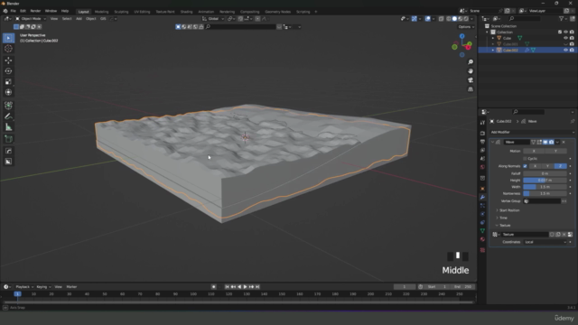Select the Move tool
Viewport: 578px width, 325px height.
coord(8,60)
